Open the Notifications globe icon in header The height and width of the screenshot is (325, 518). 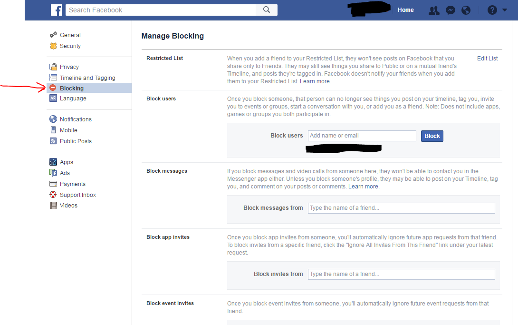[x=466, y=10]
